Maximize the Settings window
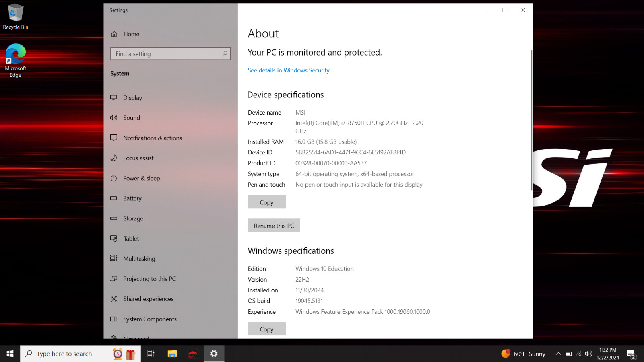The height and width of the screenshot is (362, 644). 504,10
